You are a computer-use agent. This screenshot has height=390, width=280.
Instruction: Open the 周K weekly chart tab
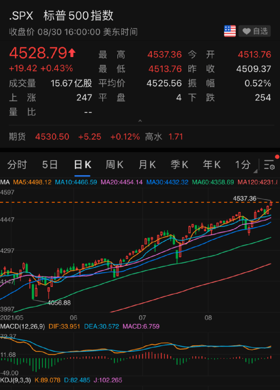pos(115,165)
